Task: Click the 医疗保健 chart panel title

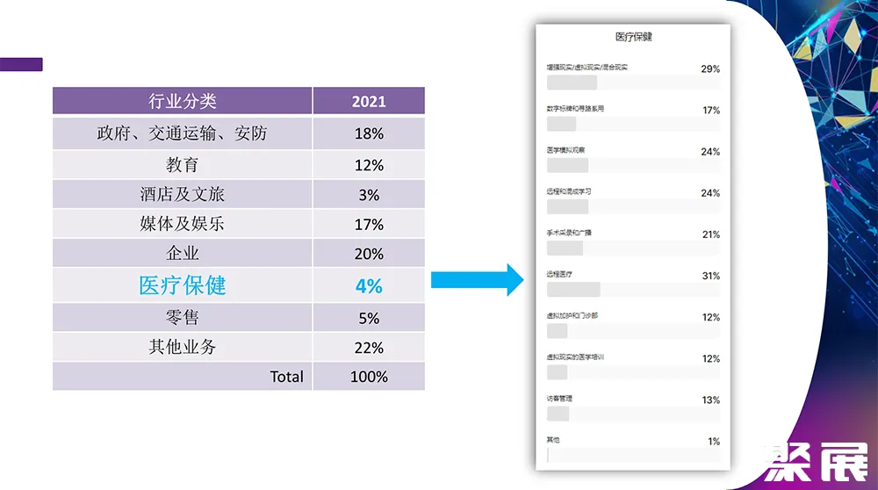Action: tap(633, 37)
